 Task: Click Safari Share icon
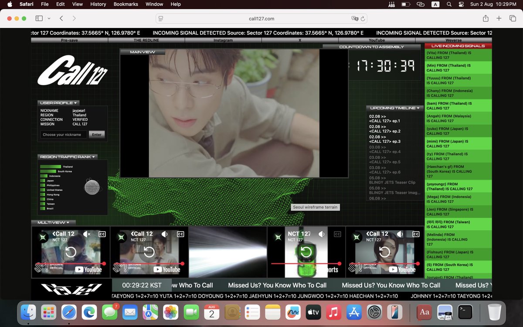click(x=486, y=18)
